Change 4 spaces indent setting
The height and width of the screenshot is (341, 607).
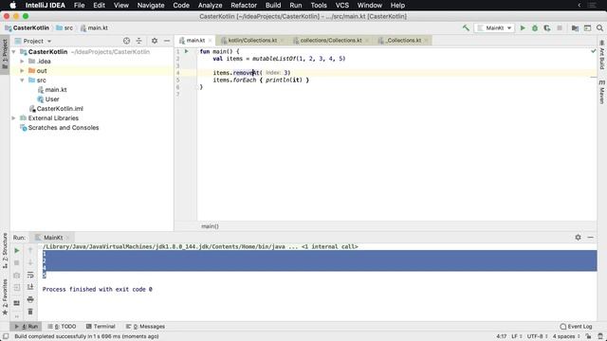pos(566,336)
